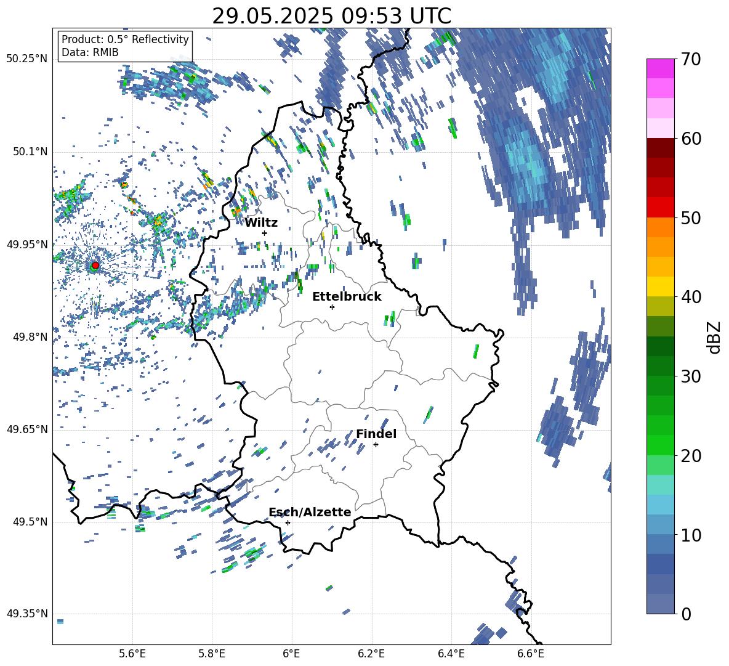Click the 49.5°N latitude label
This screenshot has height=666, width=729.
pos(30,522)
